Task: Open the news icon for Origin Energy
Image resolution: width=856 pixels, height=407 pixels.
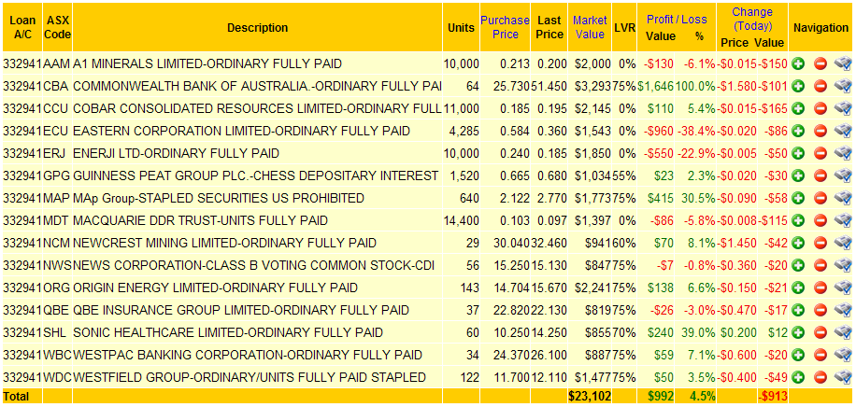Action: [x=844, y=288]
